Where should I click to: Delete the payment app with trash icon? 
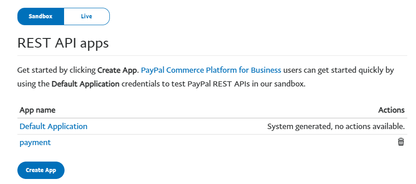click(400, 142)
